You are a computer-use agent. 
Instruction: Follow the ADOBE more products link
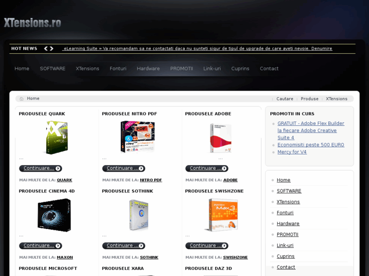[230, 180]
